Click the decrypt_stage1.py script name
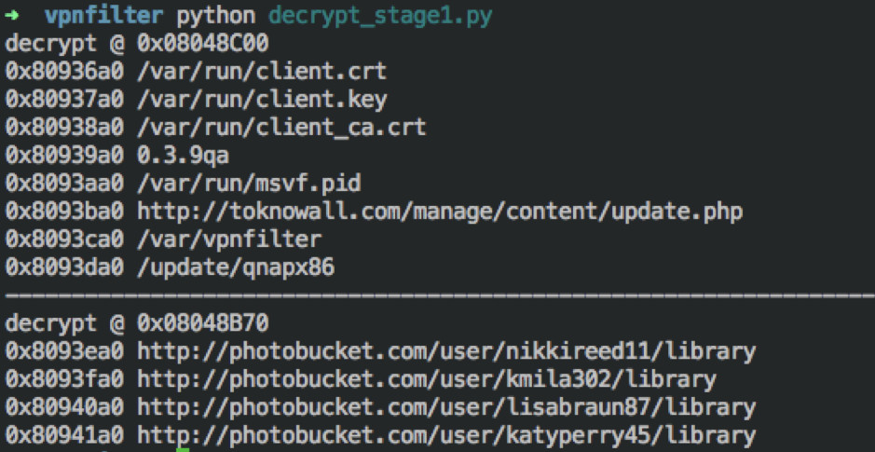The height and width of the screenshot is (452, 875). tap(380, 18)
